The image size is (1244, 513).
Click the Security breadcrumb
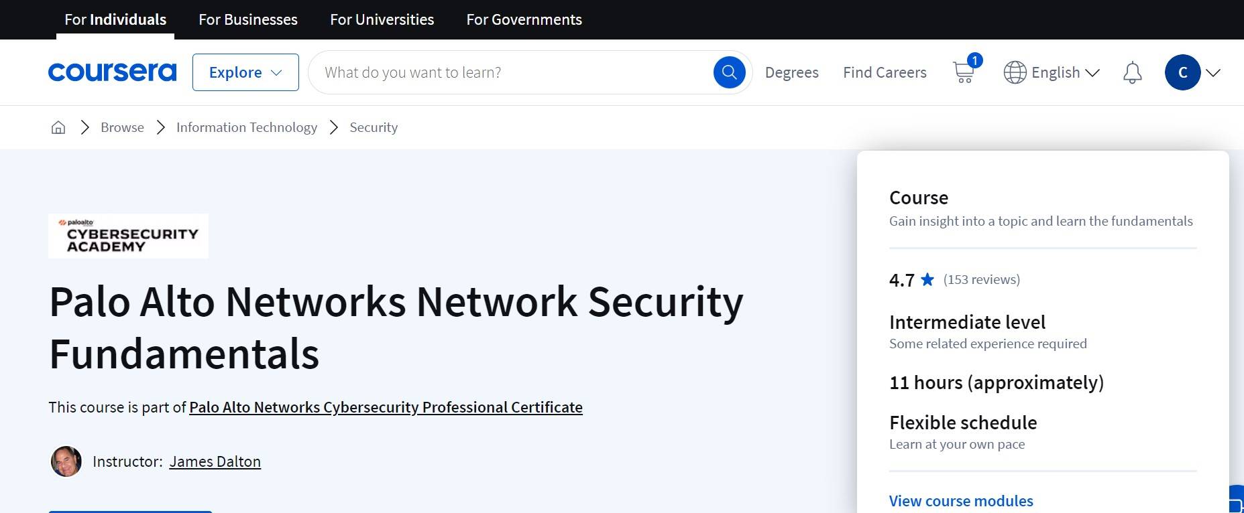tap(374, 127)
